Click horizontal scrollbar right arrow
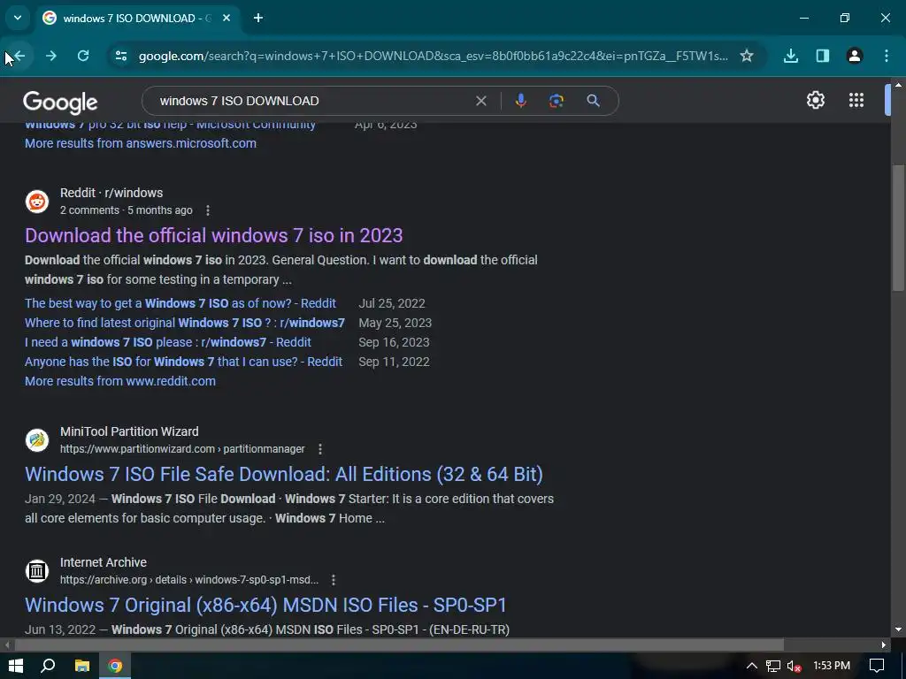Screen dimensions: 906x679 884,645
